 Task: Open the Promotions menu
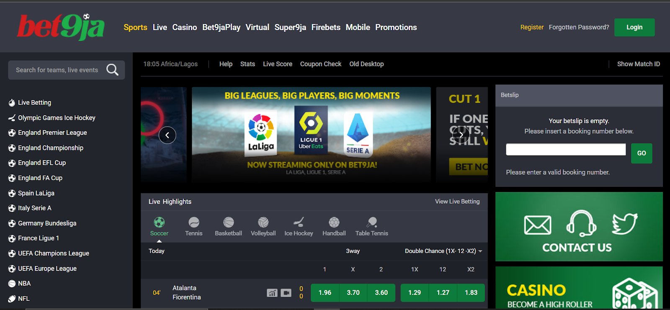click(x=396, y=27)
